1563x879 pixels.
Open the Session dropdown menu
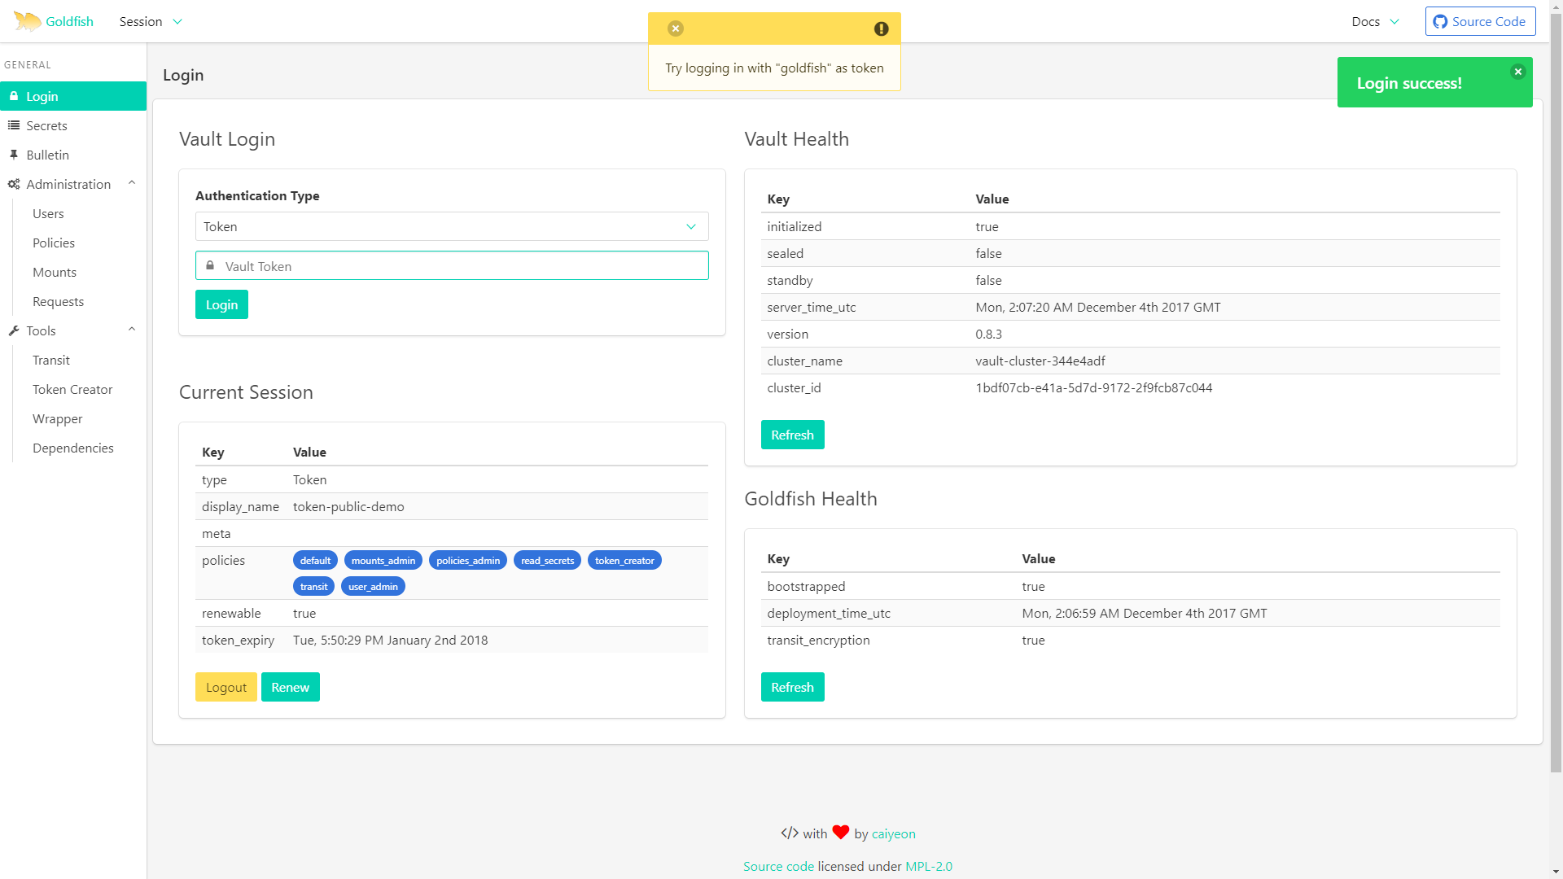pyautogui.click(x=151, y=22)
